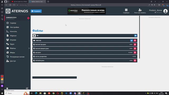Delete banned-players.json file

[135, 49]
